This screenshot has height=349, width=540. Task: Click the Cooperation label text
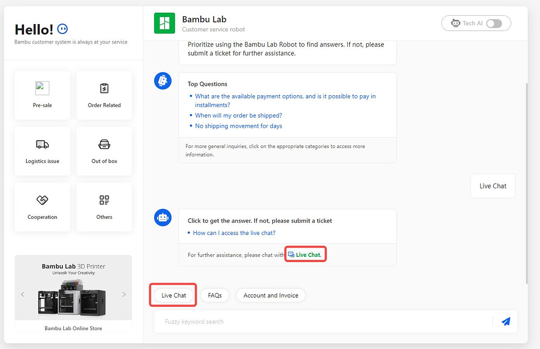tap(42, 217)
